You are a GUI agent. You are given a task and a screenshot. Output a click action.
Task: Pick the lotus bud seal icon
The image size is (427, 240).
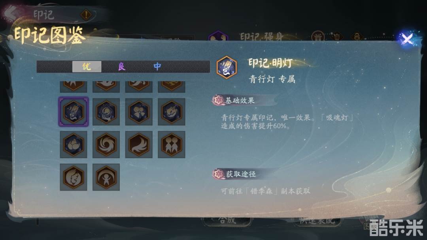(x=74, y=144)
